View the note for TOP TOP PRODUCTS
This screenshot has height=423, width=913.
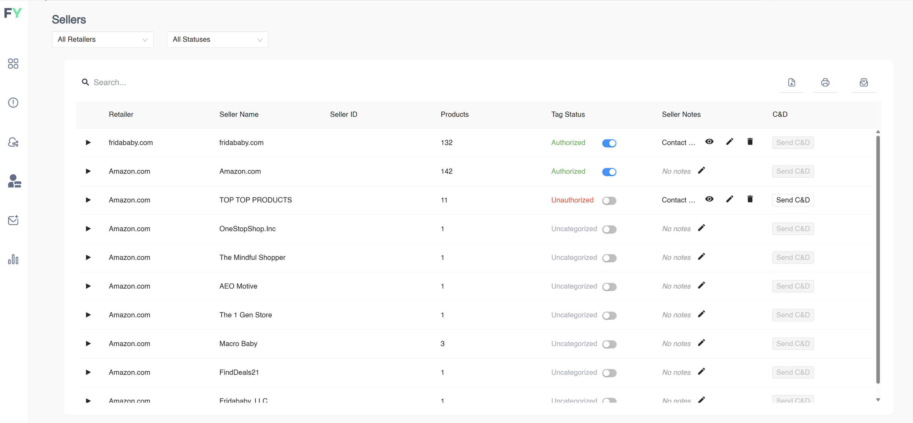[709, 199]
